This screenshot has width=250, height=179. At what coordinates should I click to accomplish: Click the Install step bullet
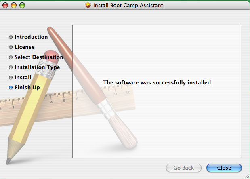11,77
